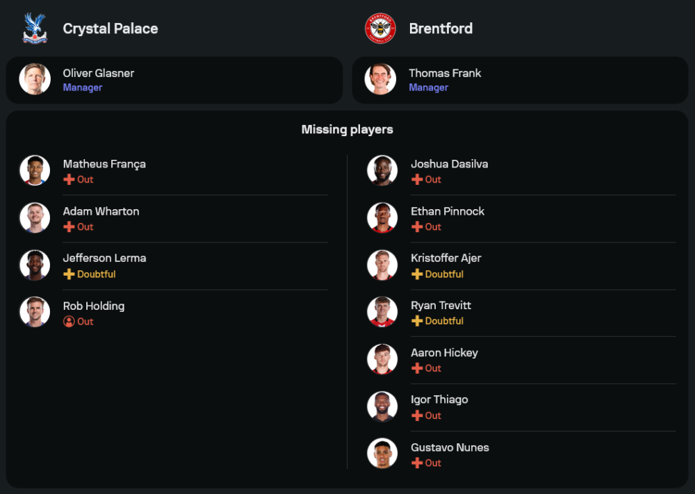Click the Crystal Palace club crest
This screenshot has width=695, height=494.
pyautogui.click(x=35, y=28)
